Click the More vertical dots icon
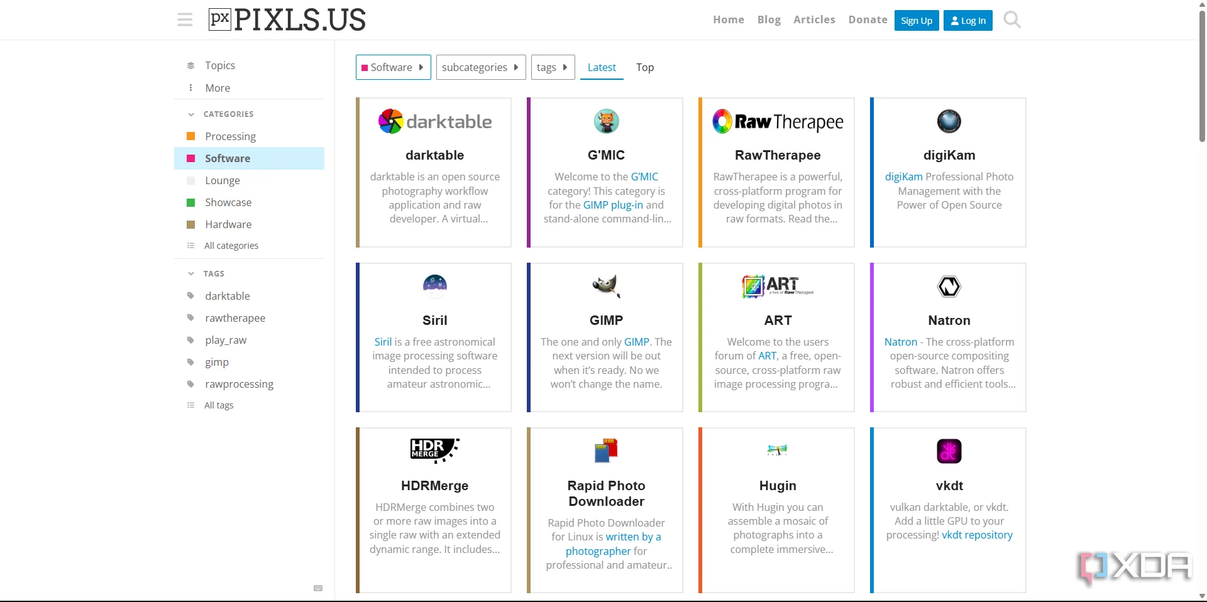The height and width of the screenshot is (602, 1207). pyautogui.click(x=191, y=88)
